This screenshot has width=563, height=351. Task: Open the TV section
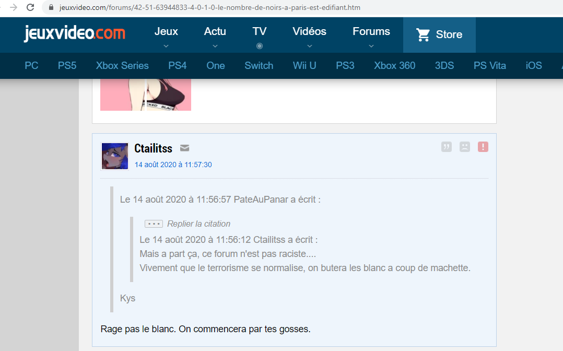[x=259, y=31]
